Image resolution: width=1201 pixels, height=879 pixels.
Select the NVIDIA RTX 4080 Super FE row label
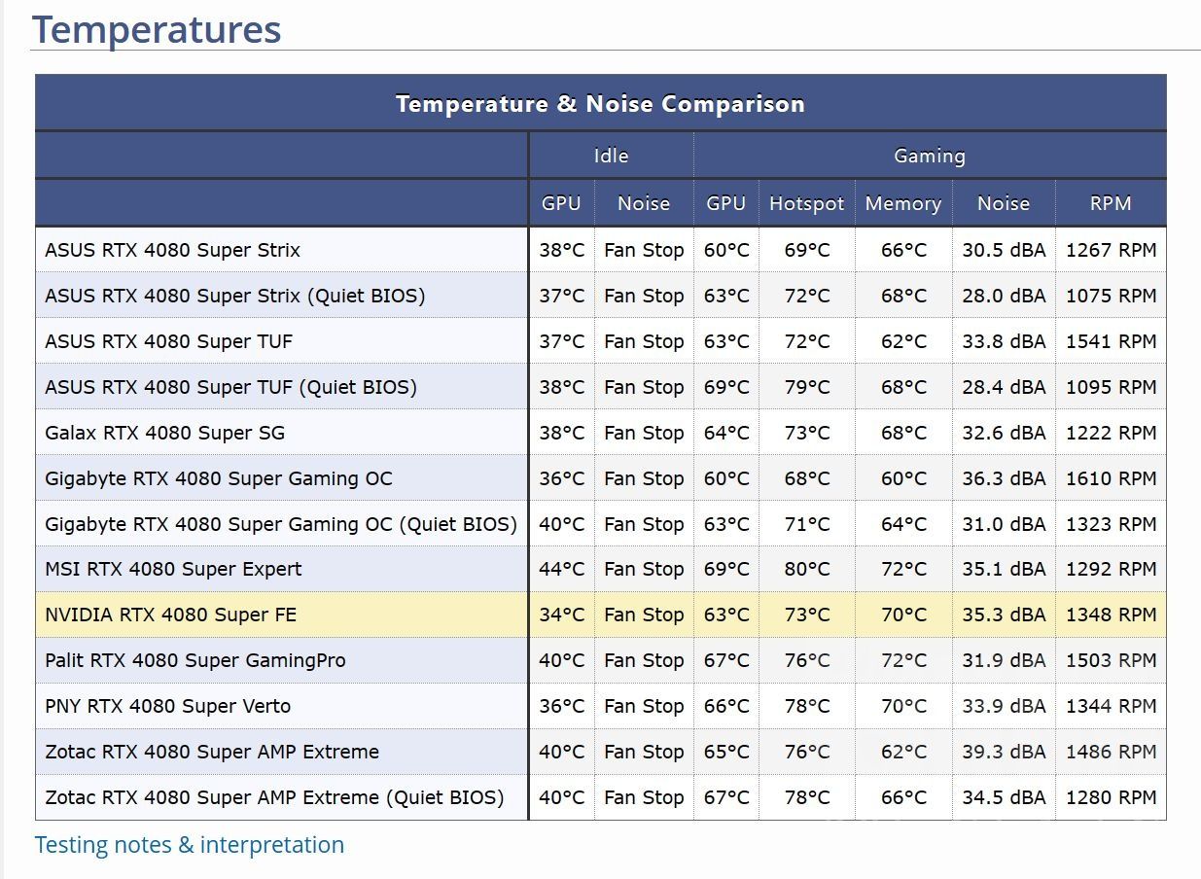coord(170,615)
